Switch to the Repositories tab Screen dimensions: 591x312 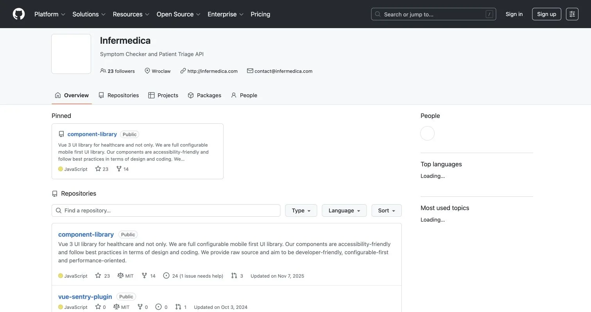(x=118, y=95)
